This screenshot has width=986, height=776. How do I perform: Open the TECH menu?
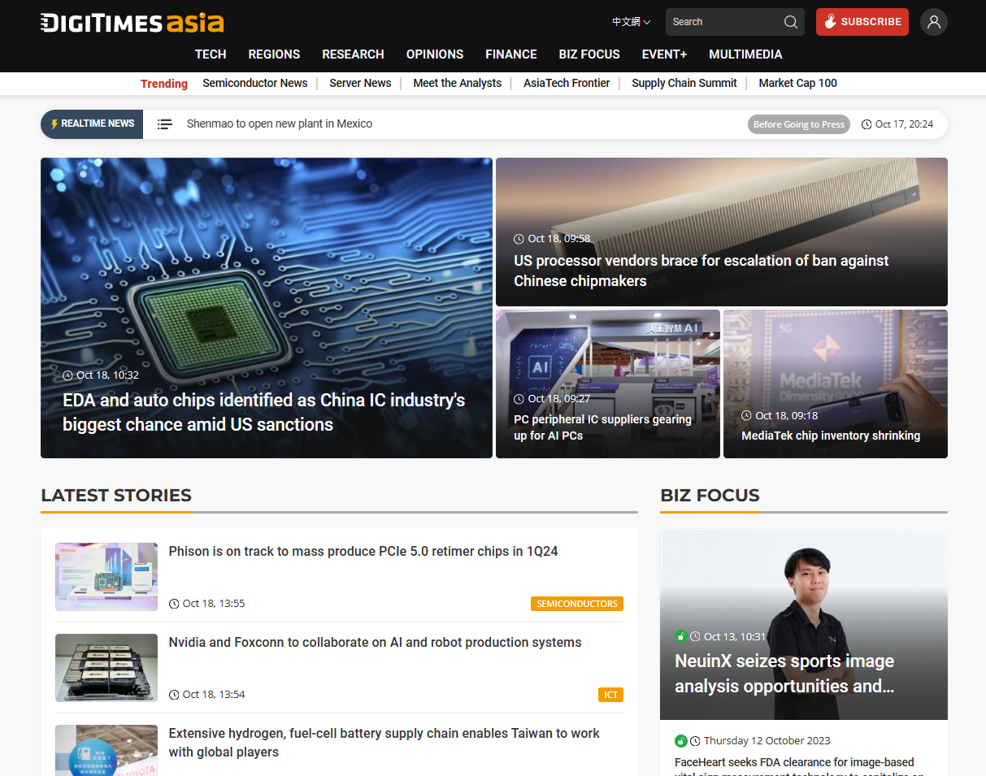(x=211, y=54)
